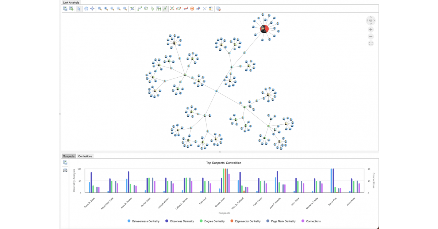Zoom in with the canvas plus button
Viewport: 438px width, 229px height.
[x=371, y=30]
